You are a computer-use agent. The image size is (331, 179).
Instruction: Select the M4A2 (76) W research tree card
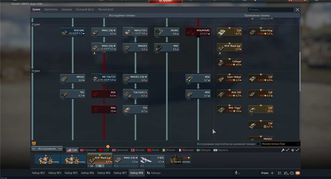(104, 47)
